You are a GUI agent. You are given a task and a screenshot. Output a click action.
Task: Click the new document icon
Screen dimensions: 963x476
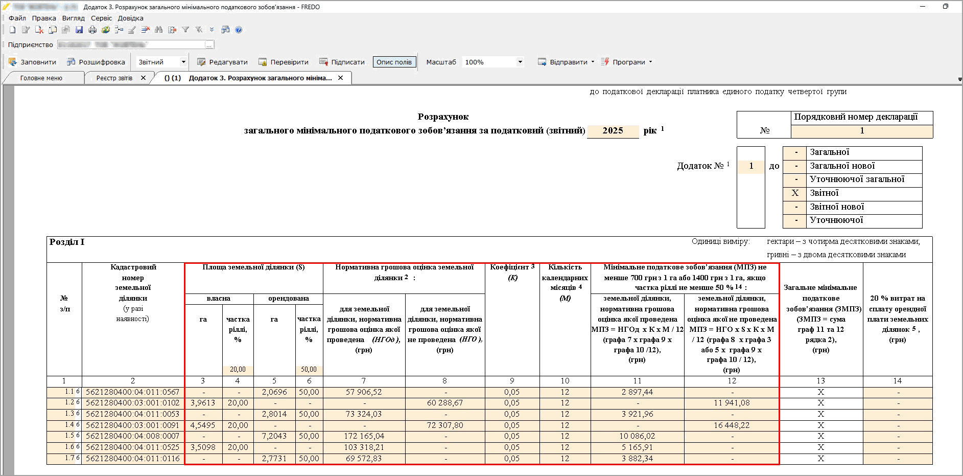[x=13, y=30]
